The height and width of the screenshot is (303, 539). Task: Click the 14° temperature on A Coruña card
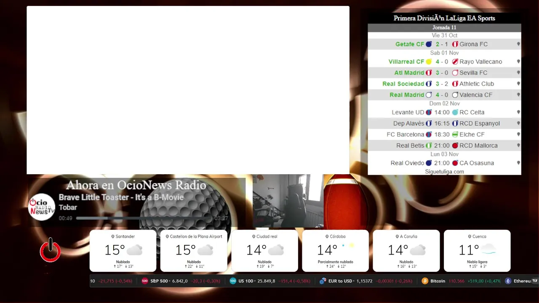398,250
